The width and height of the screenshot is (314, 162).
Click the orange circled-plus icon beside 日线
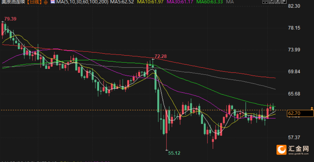point(46,2)
